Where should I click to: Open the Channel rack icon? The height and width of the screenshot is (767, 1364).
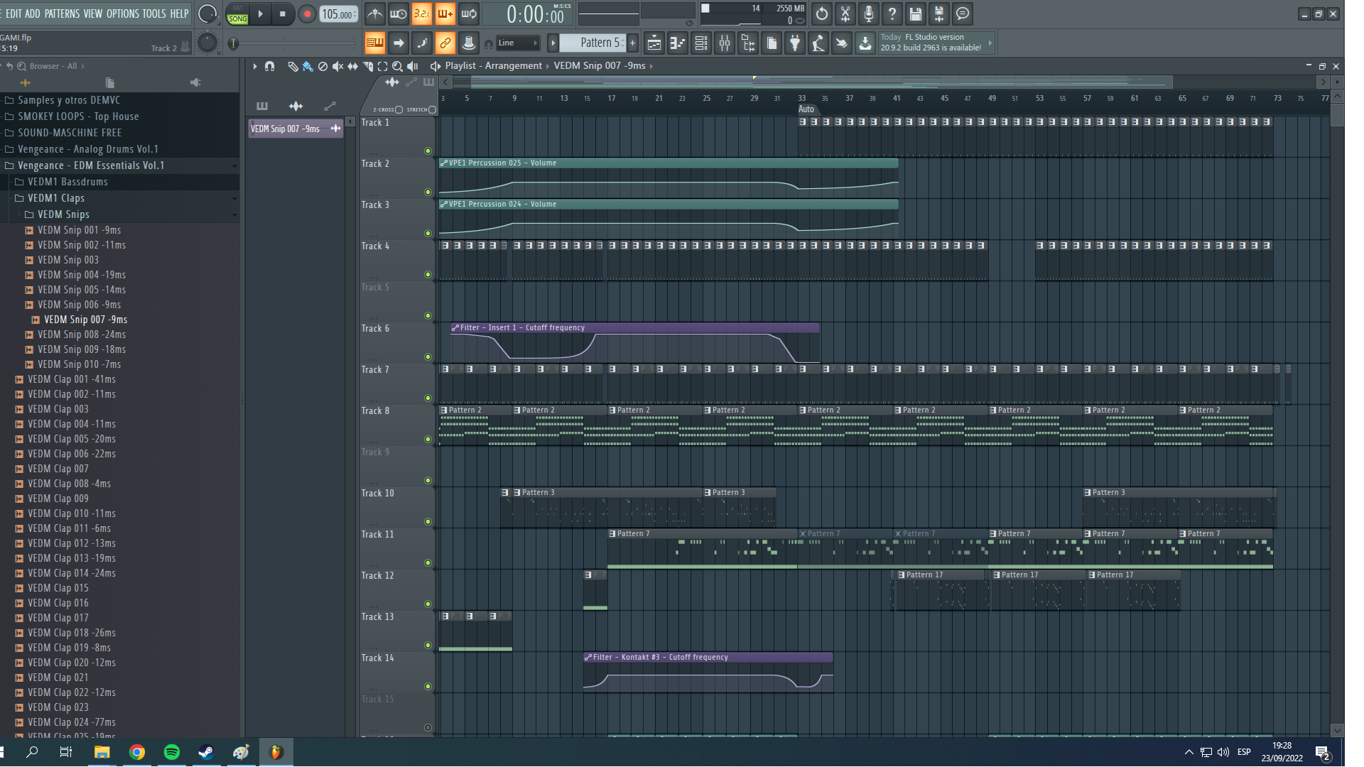(701, 44)
